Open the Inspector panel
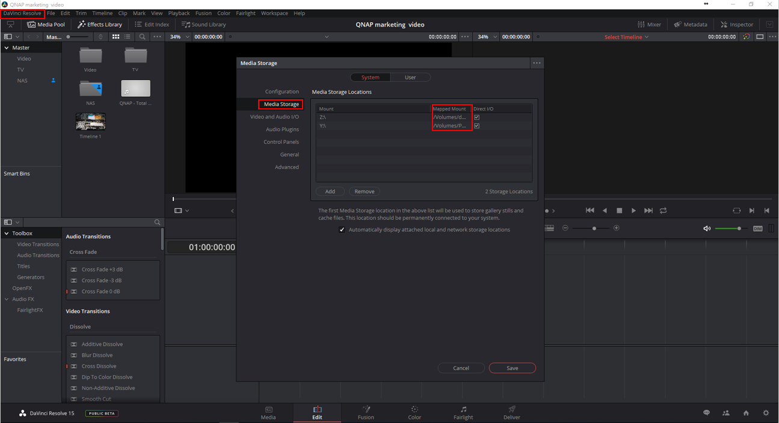779x423 pixels. [737, 25]
